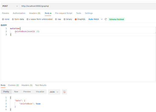This screenshot has height=112, width=156.
Task: Select the Pretty response view
Action: click(x=6, y=91)
